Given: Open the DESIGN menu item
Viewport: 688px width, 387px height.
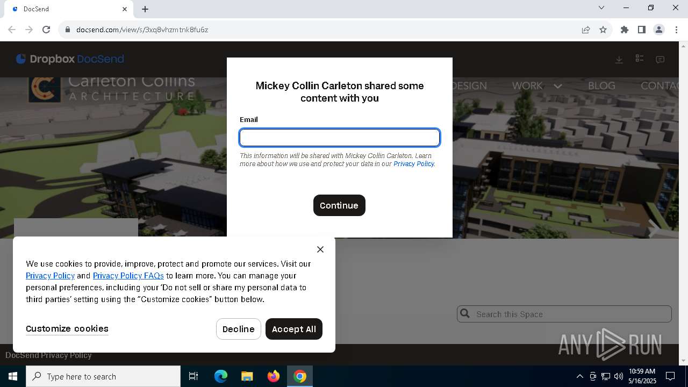Looking at the screenshot, I should click(x=470, y=85).
